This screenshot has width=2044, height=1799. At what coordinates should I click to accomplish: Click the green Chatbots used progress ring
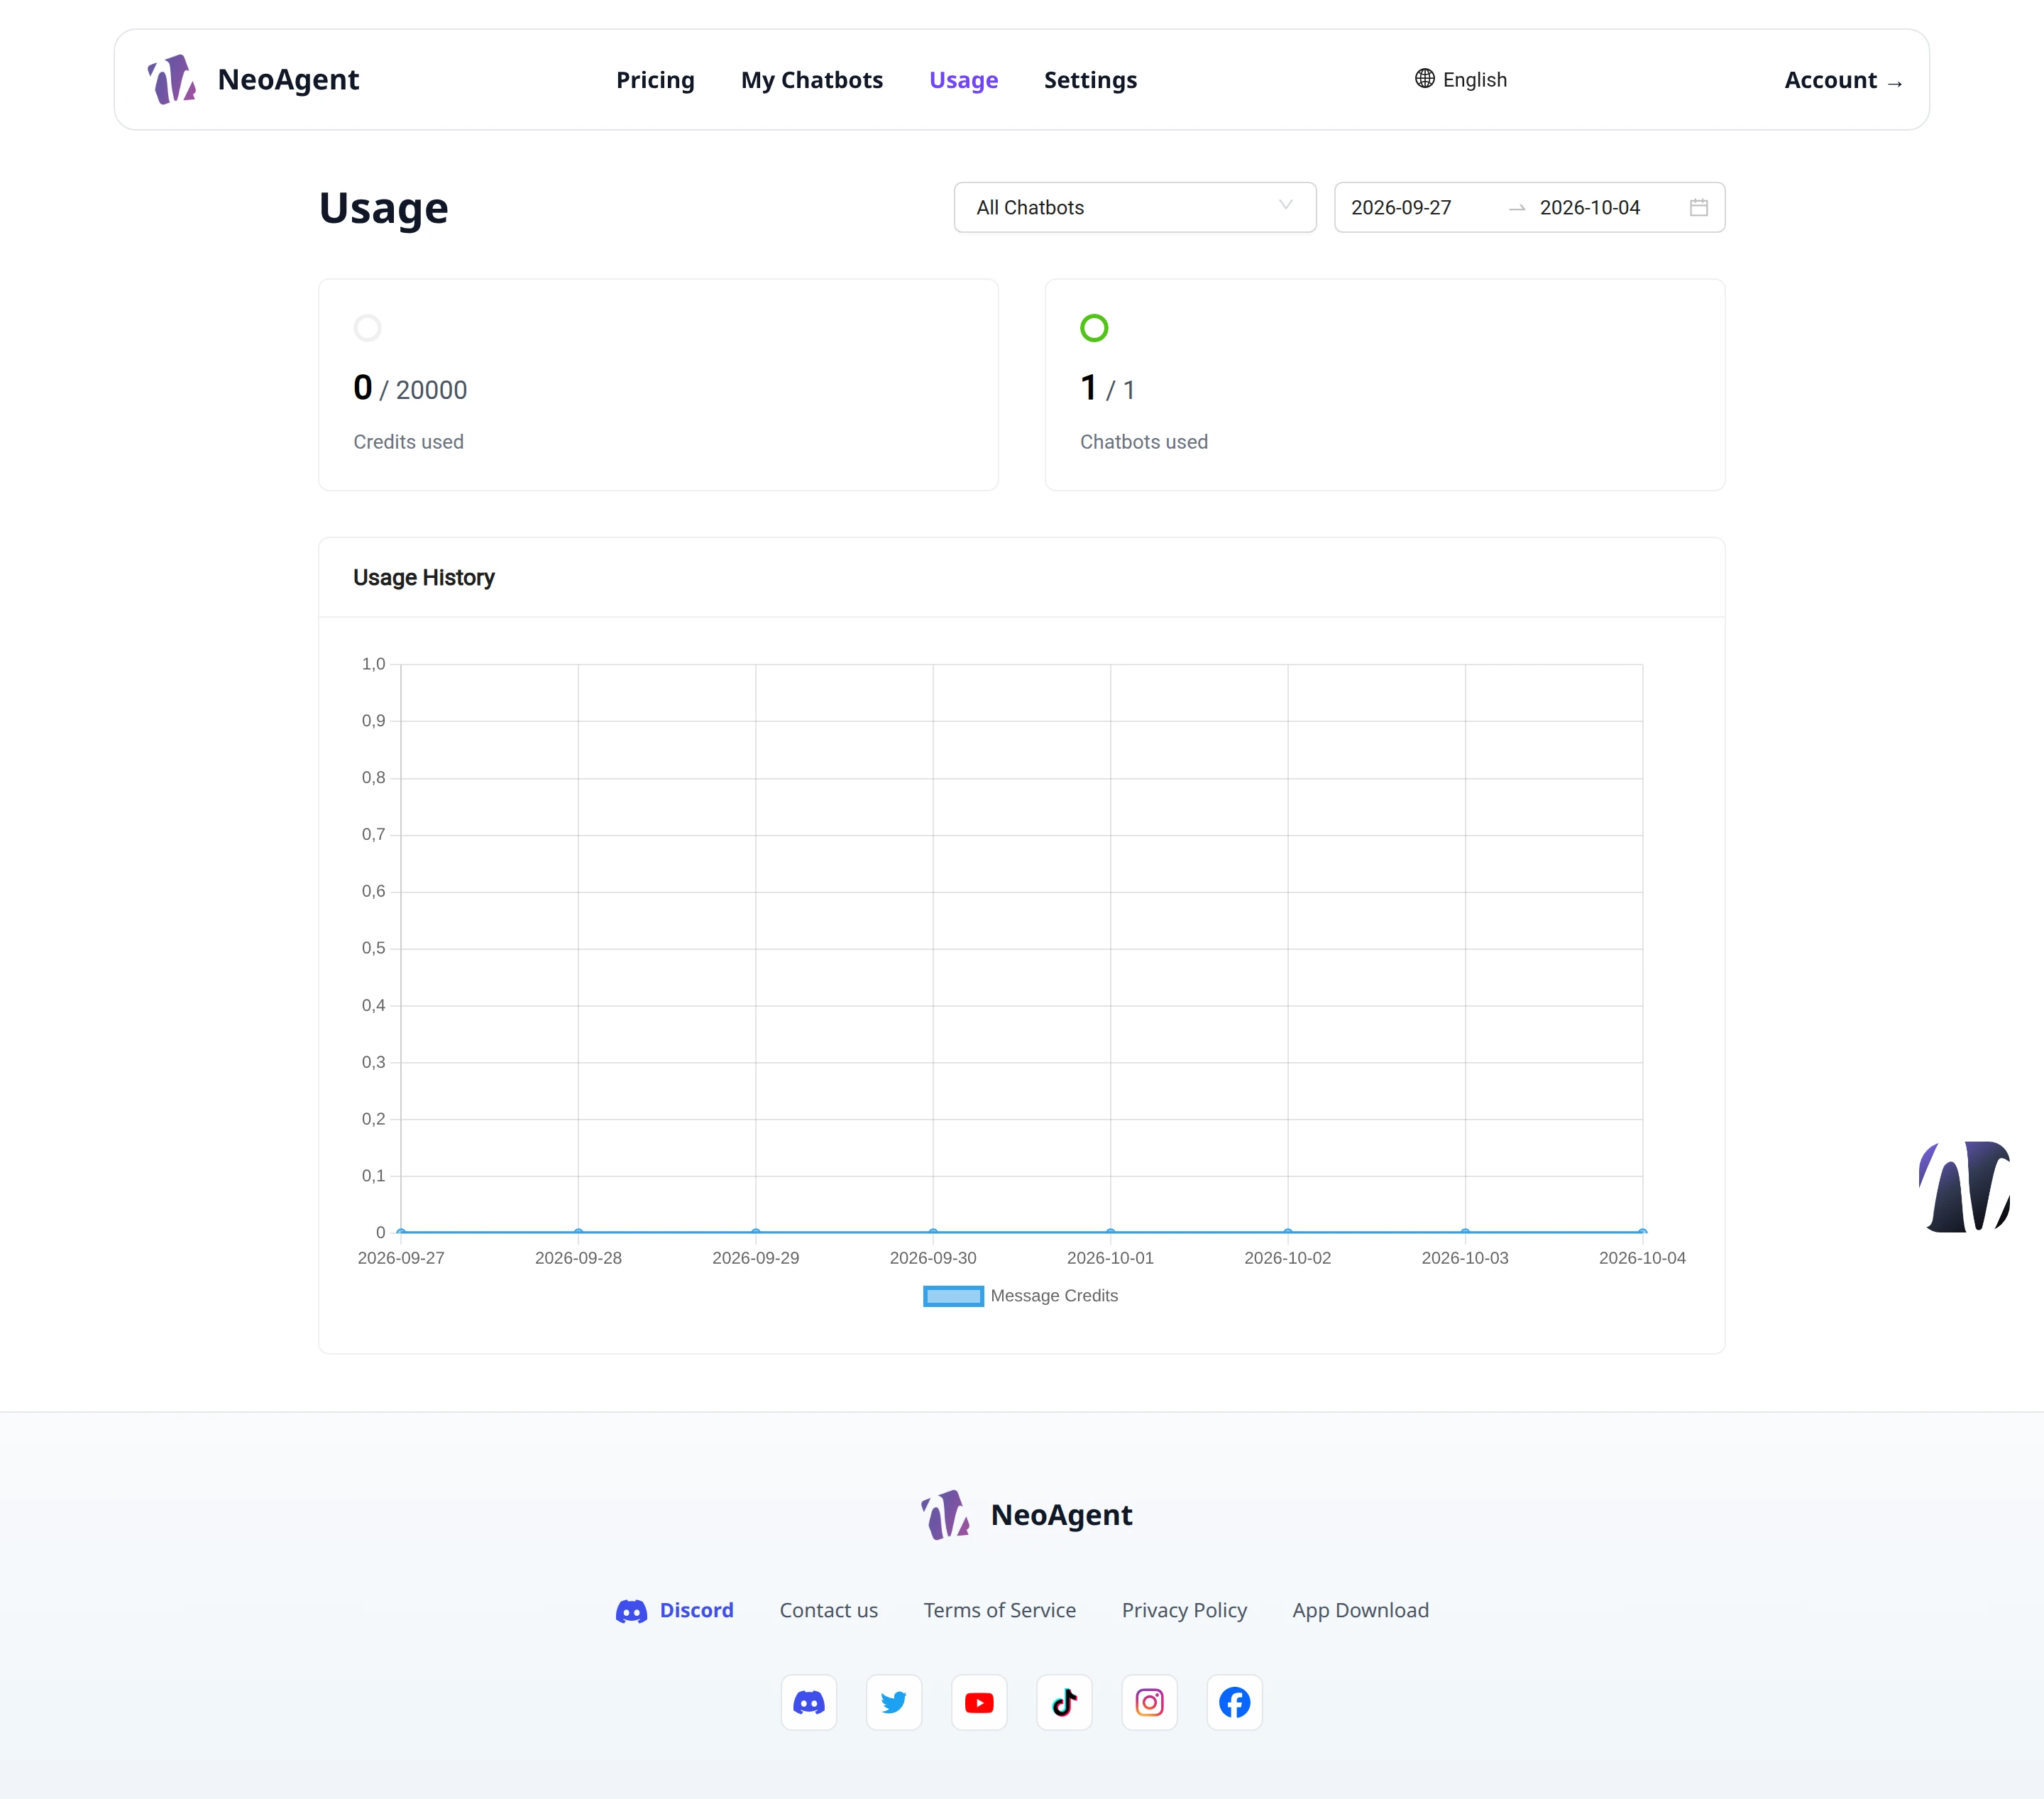[x=1094, y=328]
